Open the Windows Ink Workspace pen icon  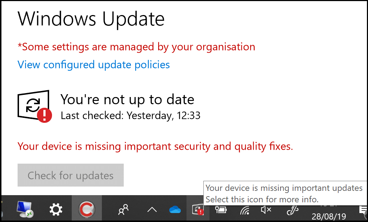coord(293,210)
